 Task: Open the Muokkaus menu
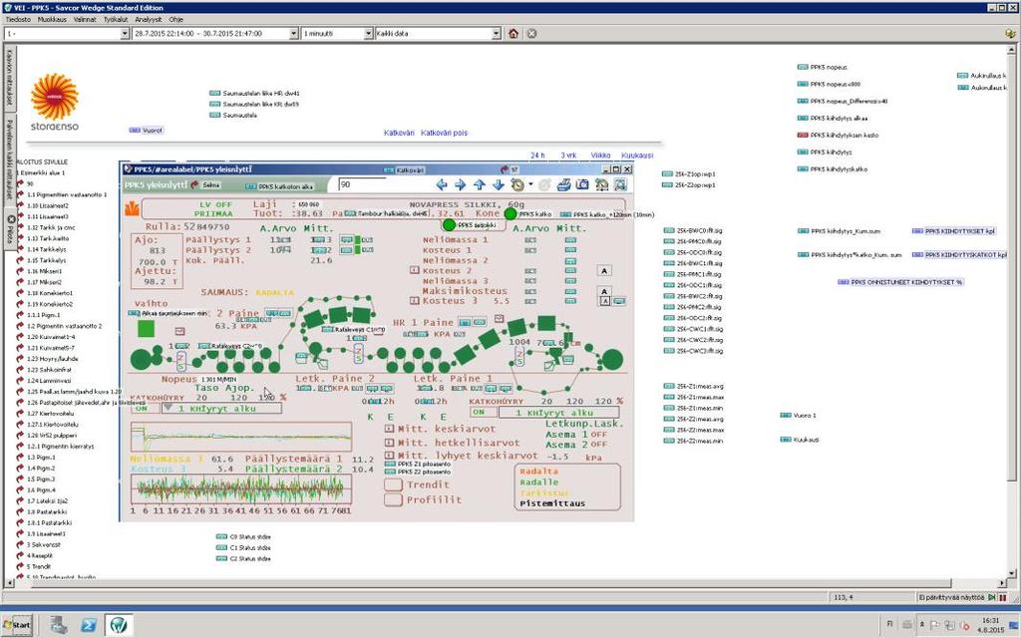point(52,20)
